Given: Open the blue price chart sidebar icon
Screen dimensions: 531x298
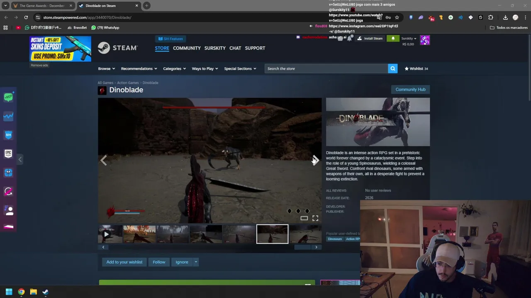Looking at the screenshot, I should [8, 116].
